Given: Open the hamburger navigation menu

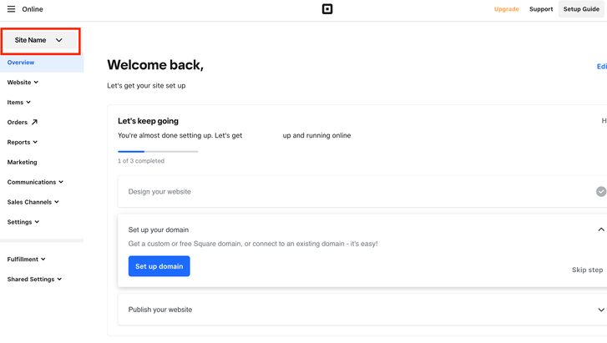Looking at the screenshot, I should pos(12,9).
